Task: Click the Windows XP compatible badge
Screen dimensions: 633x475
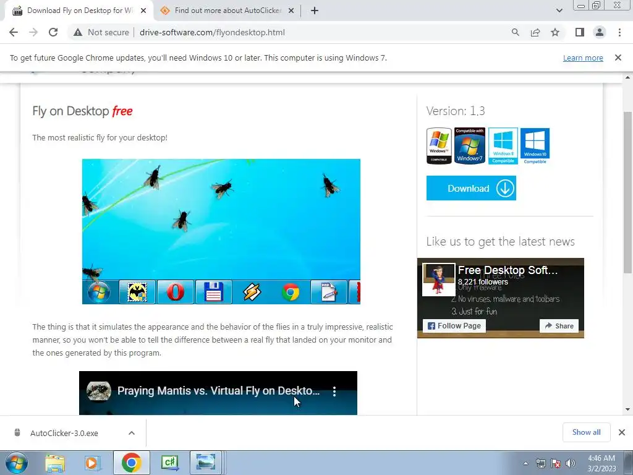Action: pos(439,146)
